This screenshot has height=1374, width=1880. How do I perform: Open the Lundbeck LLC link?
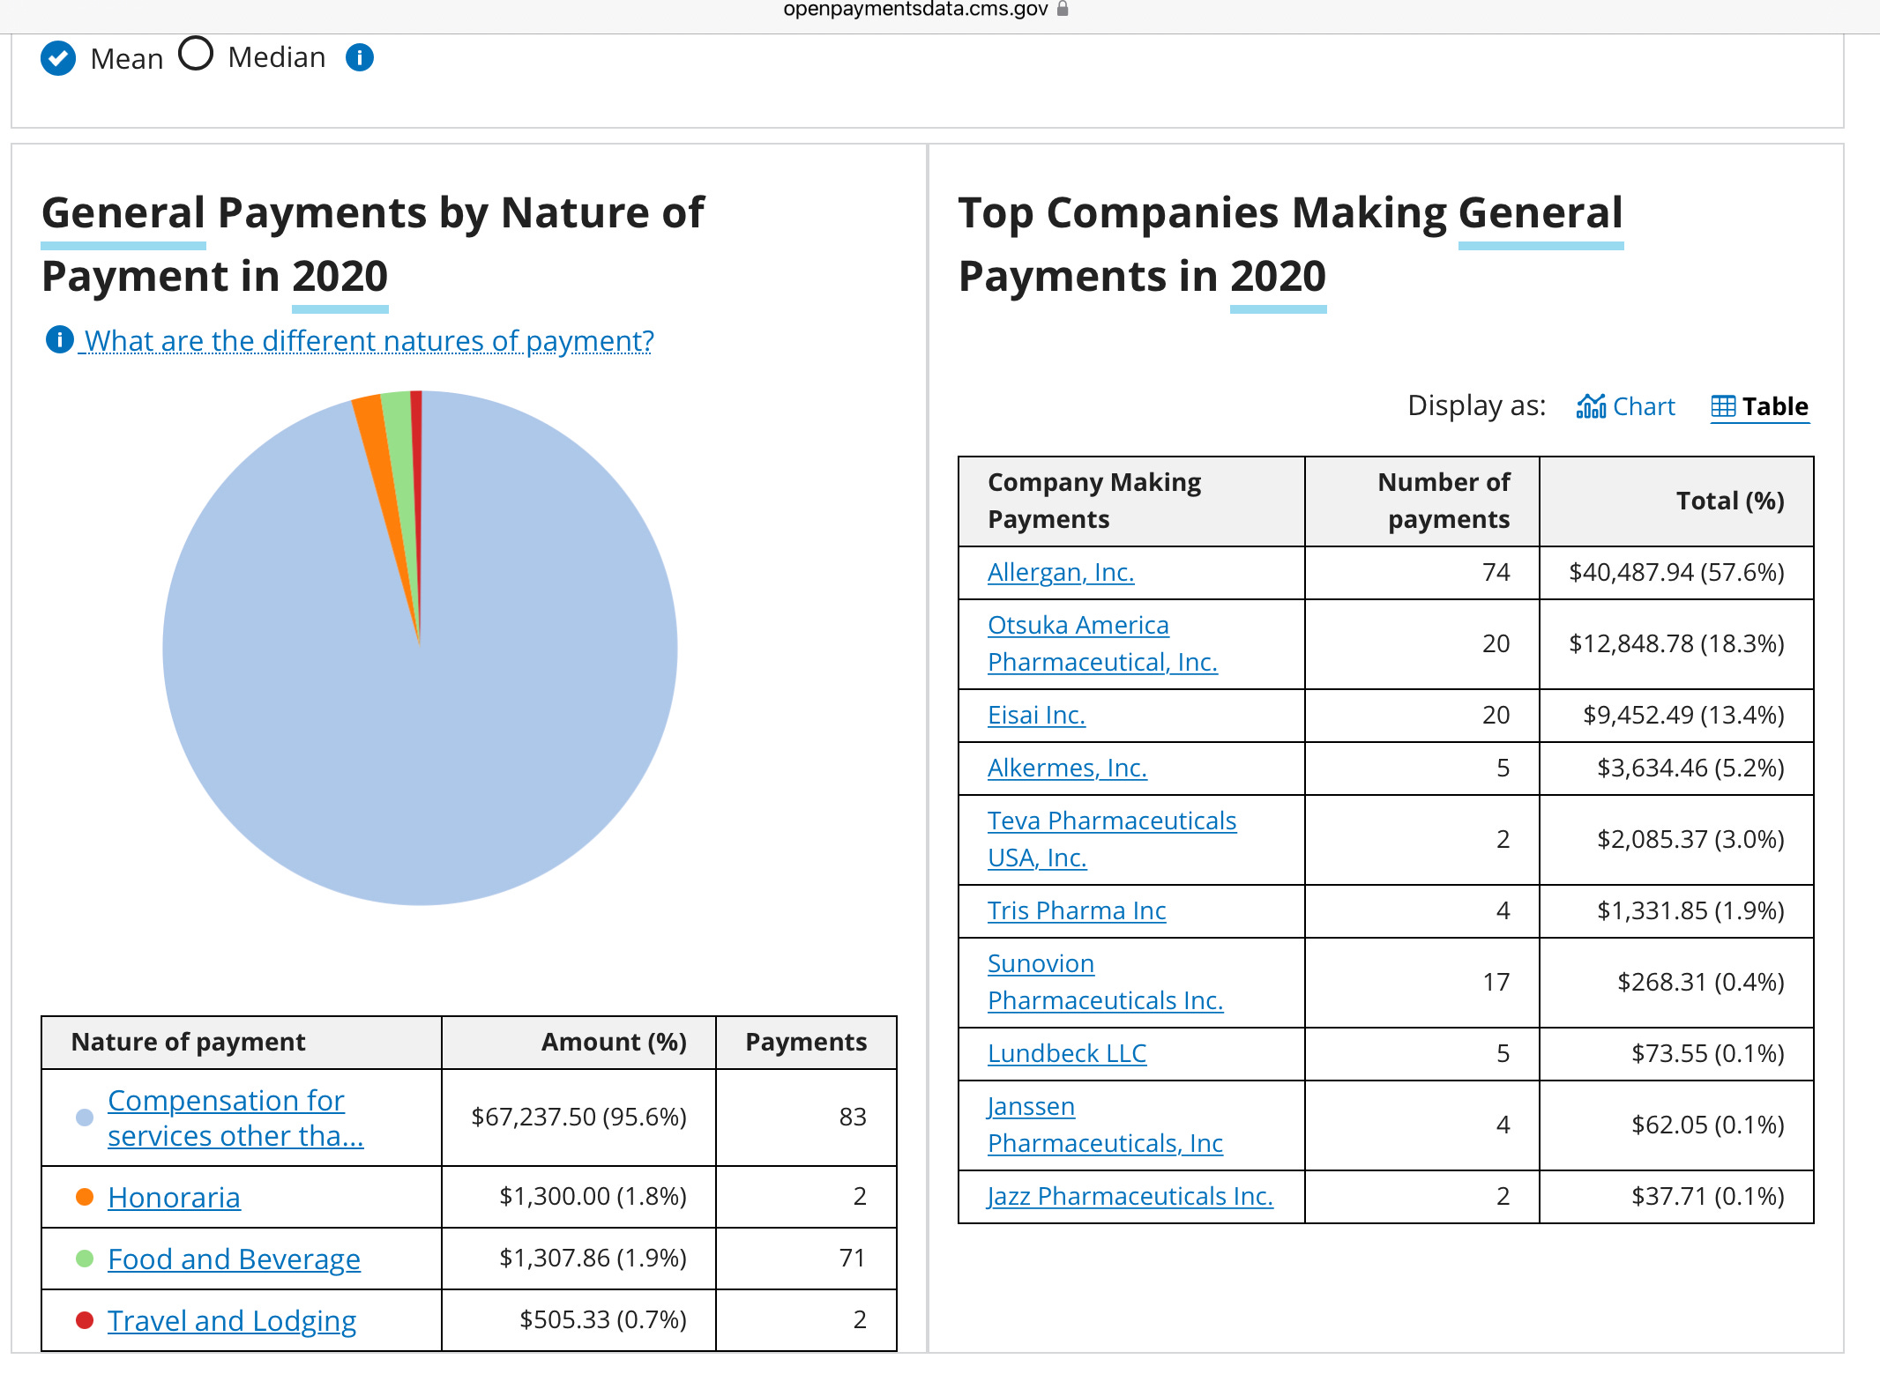[x=1067, y=1054]
